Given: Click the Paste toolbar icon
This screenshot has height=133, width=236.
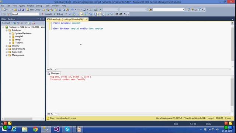Looking at the screenshot, I should coord(67,10).
